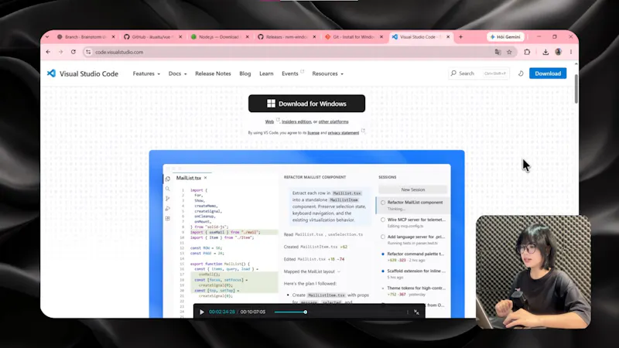
Task: Close the Git Install for Windows tab
Action: point(381,36)
